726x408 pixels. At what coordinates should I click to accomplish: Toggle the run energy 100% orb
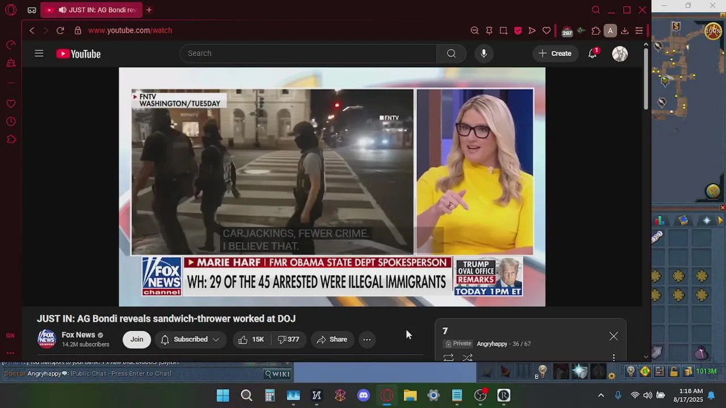point(713,31)
